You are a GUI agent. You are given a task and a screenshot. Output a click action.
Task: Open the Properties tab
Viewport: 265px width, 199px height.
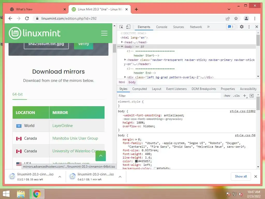[x=228, y=89]
